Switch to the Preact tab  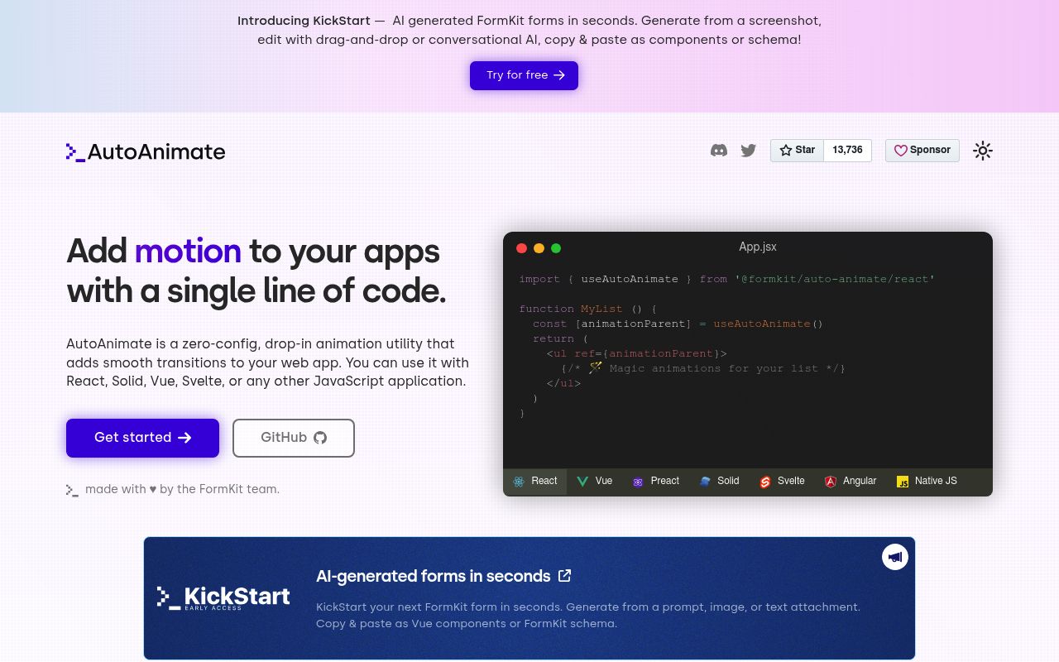(x=655, y=482)
